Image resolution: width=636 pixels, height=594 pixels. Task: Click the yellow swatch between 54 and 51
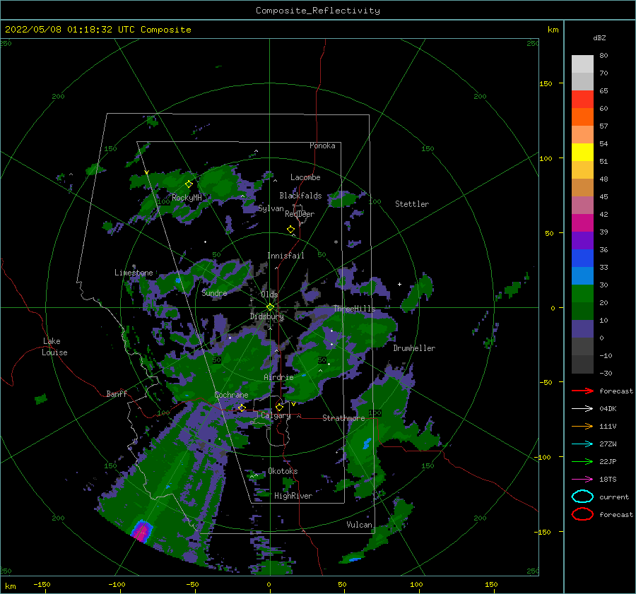click(x=582, y=153)
